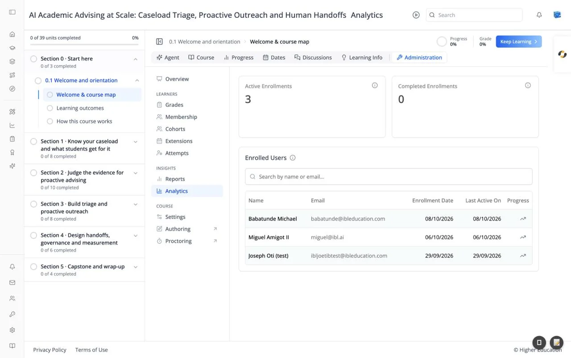Open progress arrow for Joseph Oti (test)

click(523, 256)
